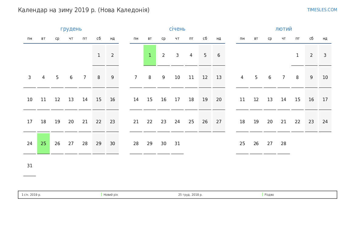Select January 6 Sunday cell
The width and height of the screenshot is (355, 251).
[219, 55]
